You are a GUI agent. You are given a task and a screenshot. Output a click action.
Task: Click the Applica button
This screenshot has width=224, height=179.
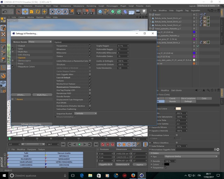click(x=140, y=165)
